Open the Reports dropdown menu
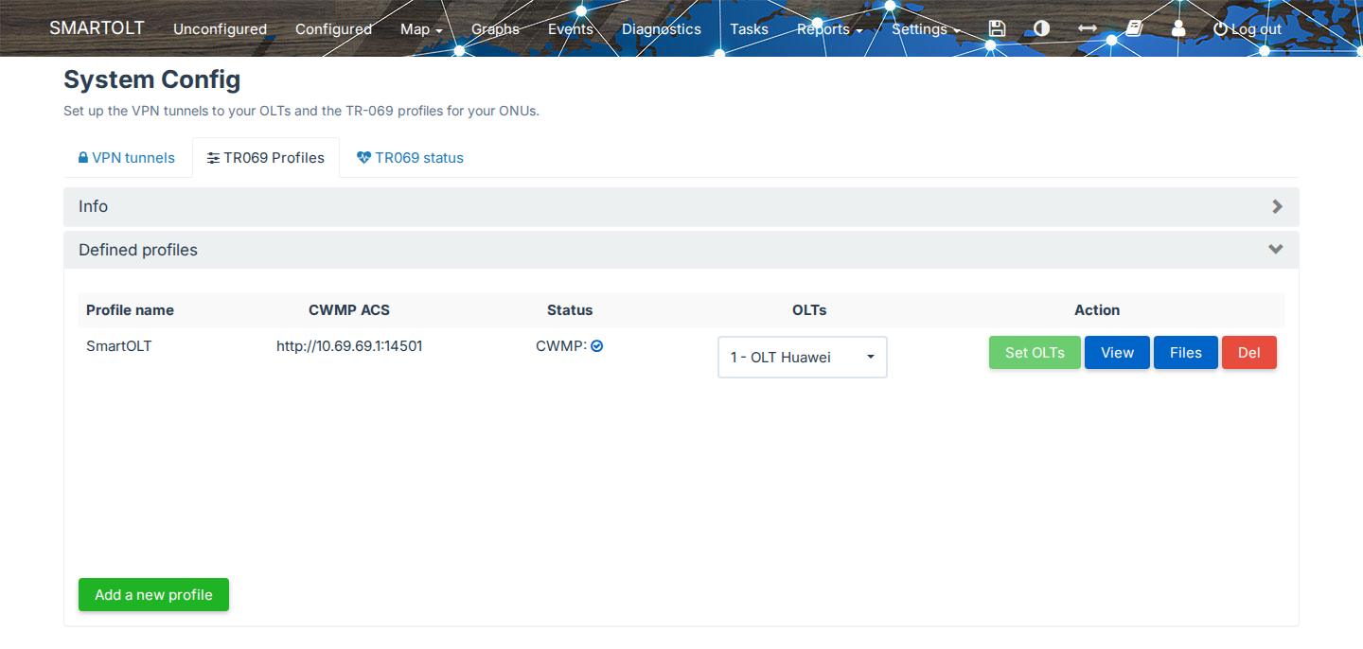 tap(829, 29)
